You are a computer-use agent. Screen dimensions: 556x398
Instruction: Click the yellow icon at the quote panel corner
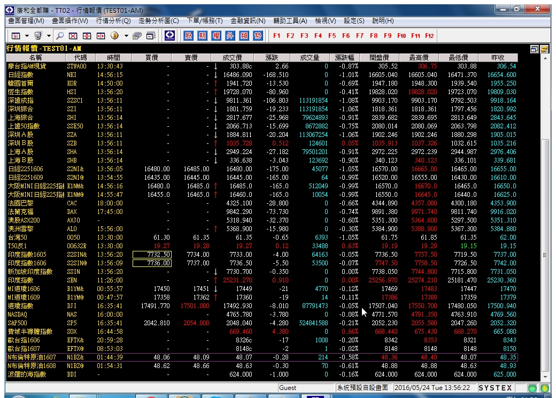click(544, 49)
